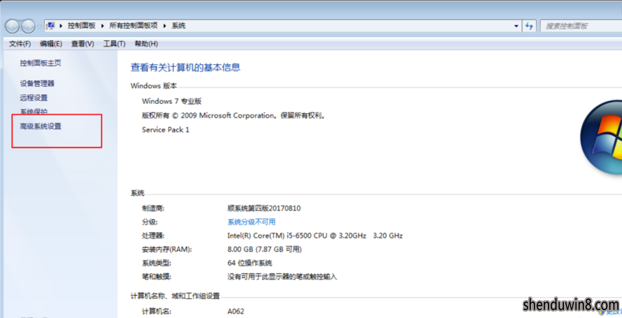The width and height of the screenshot is (622, 318).
Task: Click the Intel Core i5-6500 processor value
Action: click(x=315, y=236)
